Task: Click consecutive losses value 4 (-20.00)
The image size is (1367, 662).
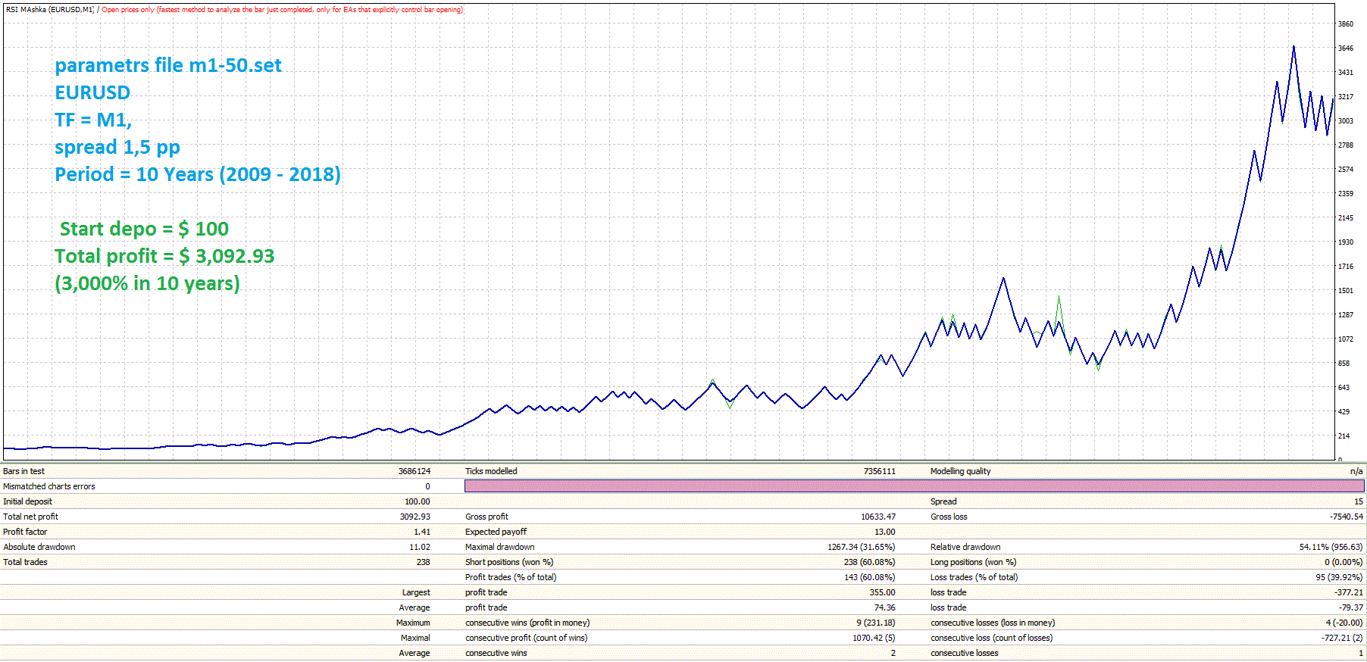Action: (1344, 623)
